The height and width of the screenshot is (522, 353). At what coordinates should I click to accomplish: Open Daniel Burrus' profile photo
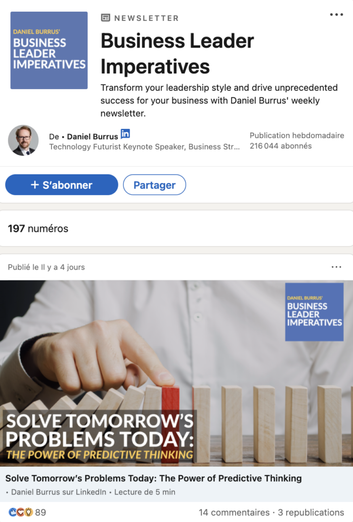(x=23, y=141)
